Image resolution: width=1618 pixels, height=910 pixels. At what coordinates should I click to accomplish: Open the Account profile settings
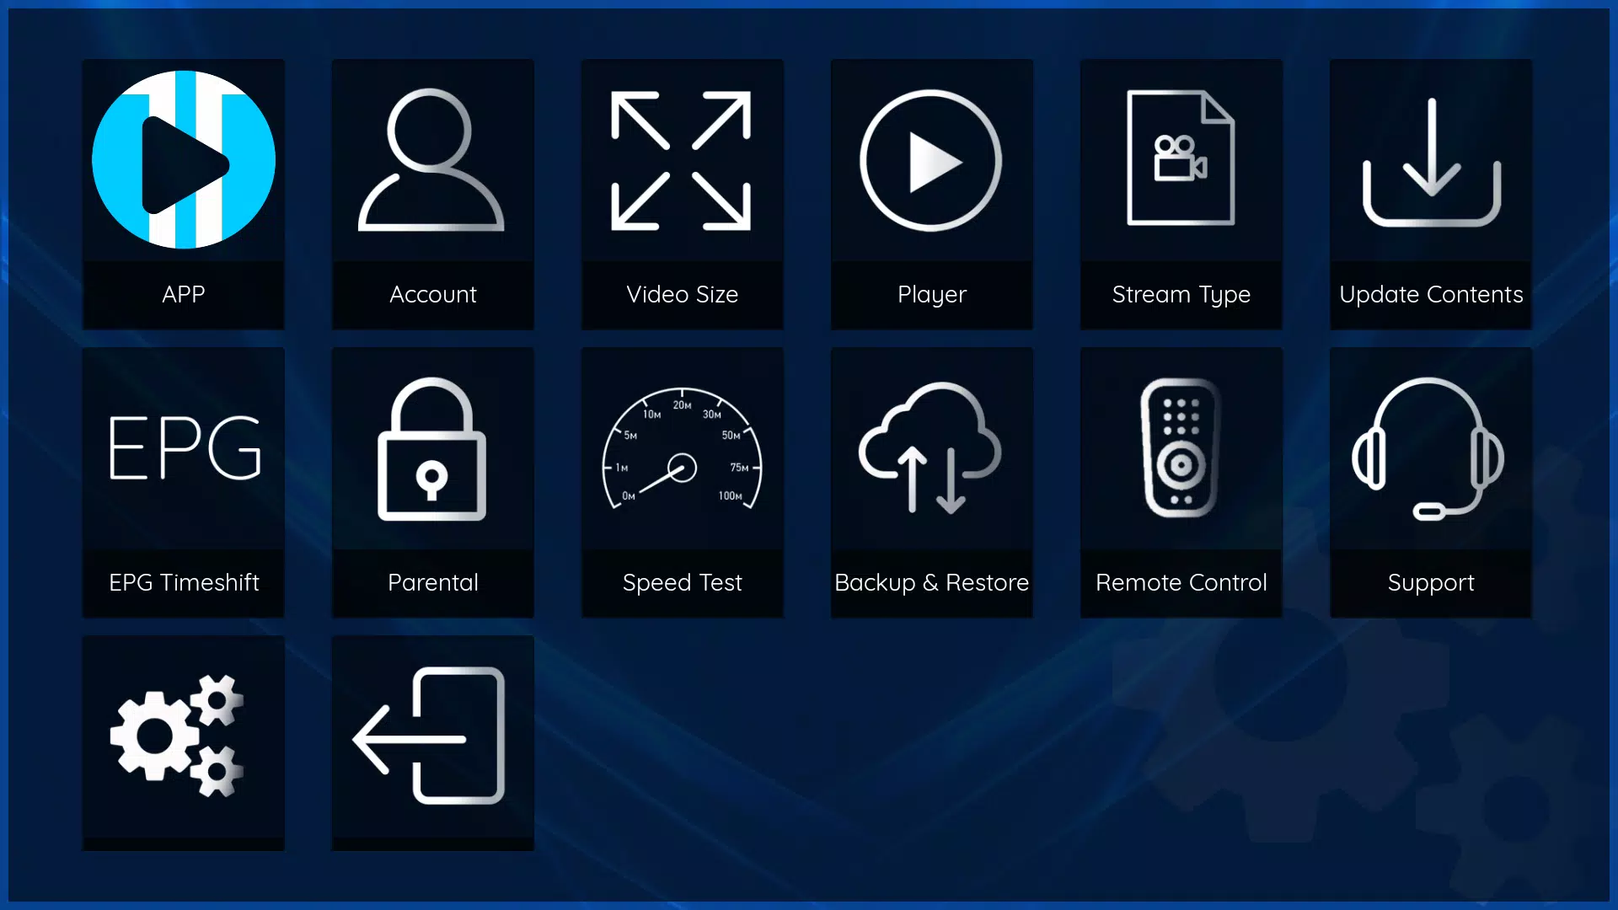pyautogui.click(x=432, y=193)
